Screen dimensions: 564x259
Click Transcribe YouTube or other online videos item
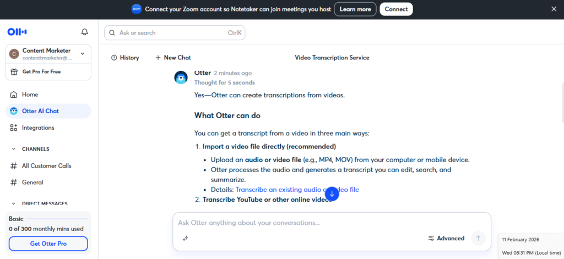(267, 200)
